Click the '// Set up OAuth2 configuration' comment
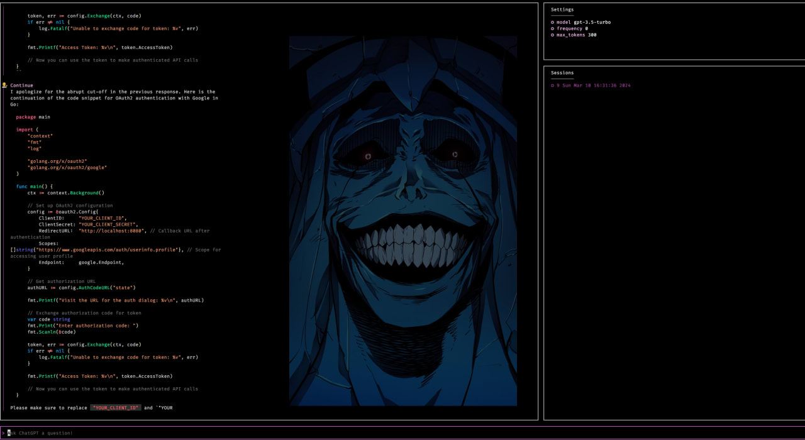 tap(70, 206)
